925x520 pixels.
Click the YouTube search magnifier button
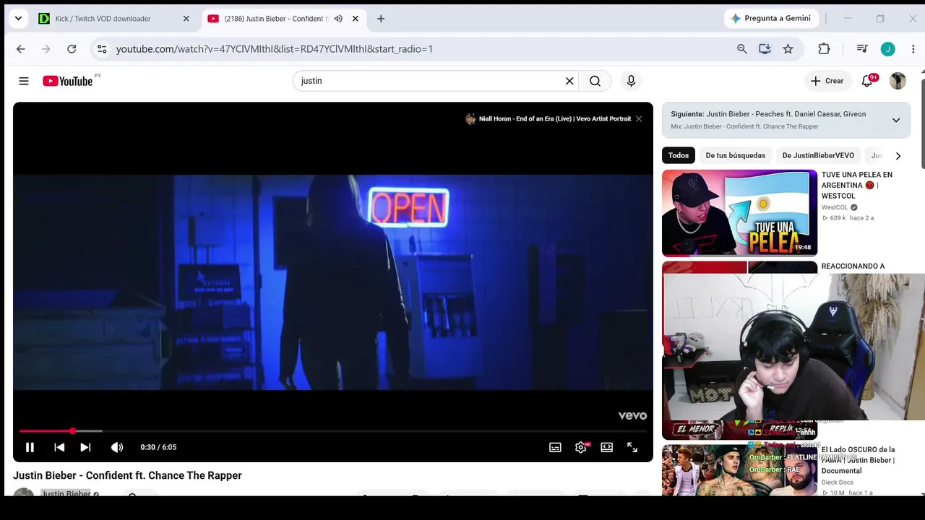595,81
